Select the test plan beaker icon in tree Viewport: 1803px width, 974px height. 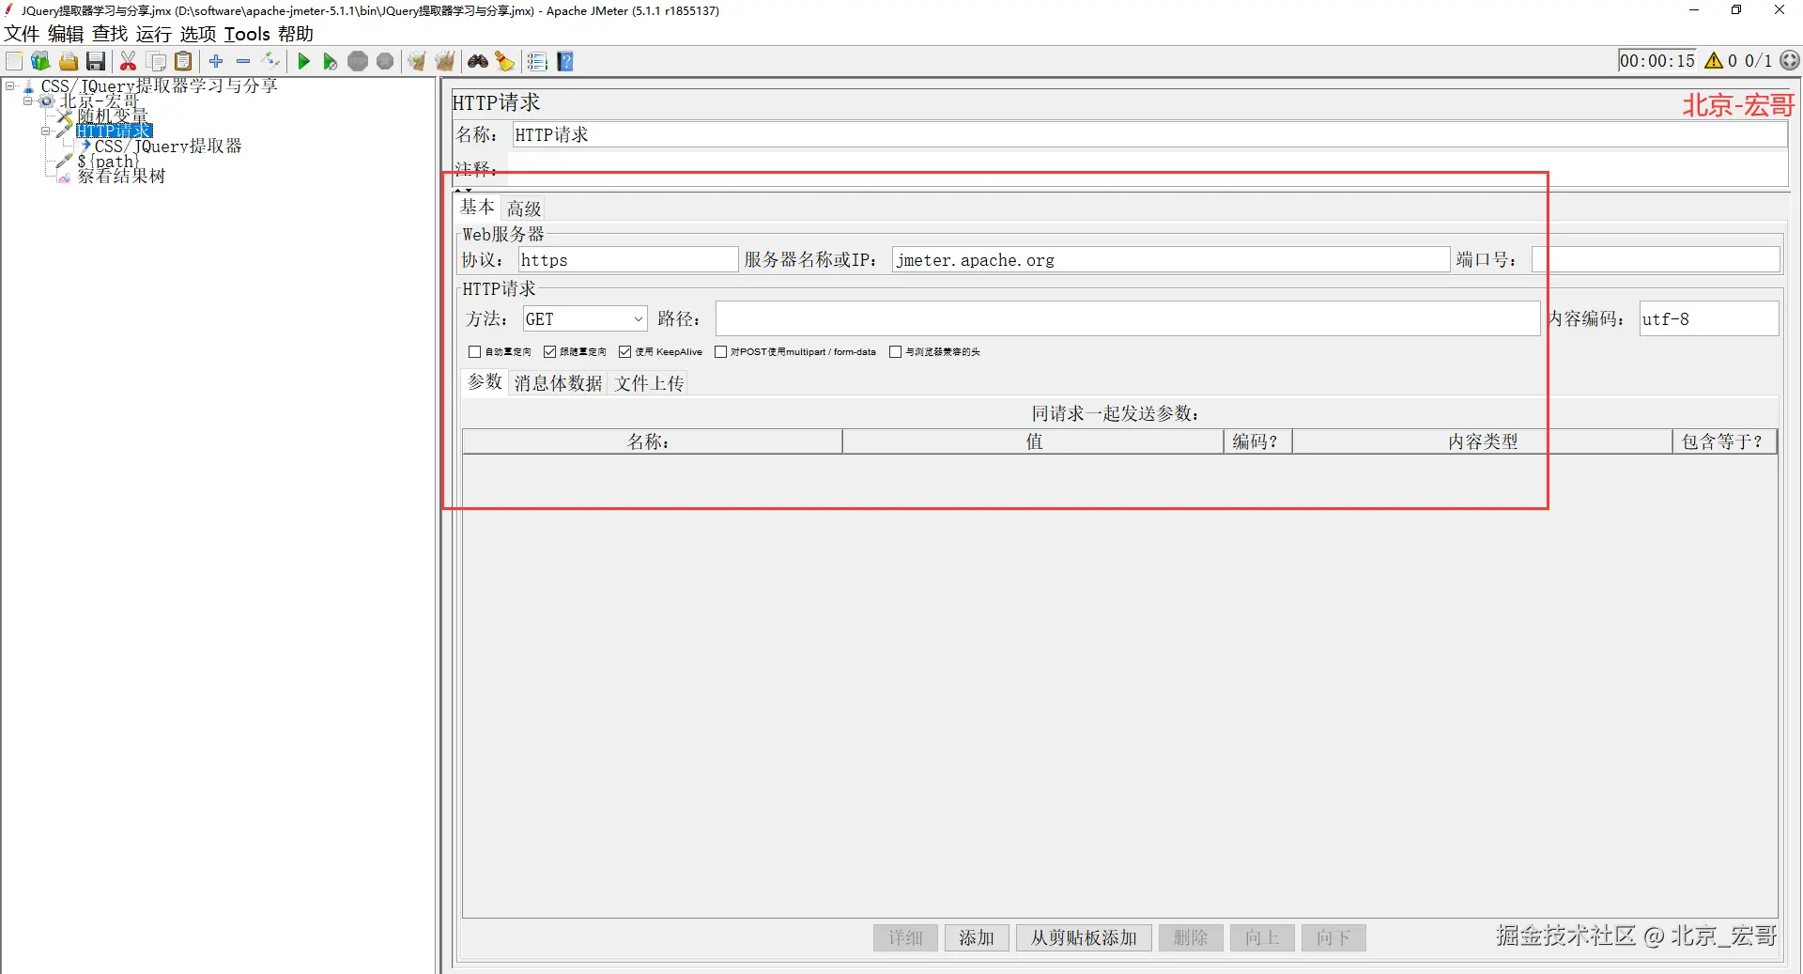[x=29, y=86]
